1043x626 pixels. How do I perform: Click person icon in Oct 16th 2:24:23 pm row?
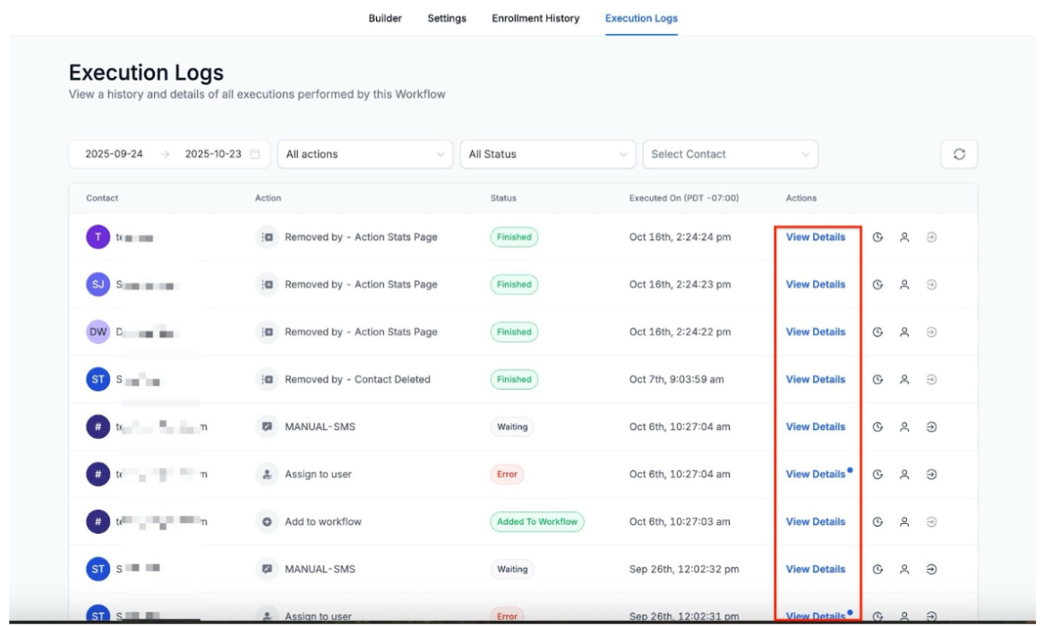[x=904, y=285]
